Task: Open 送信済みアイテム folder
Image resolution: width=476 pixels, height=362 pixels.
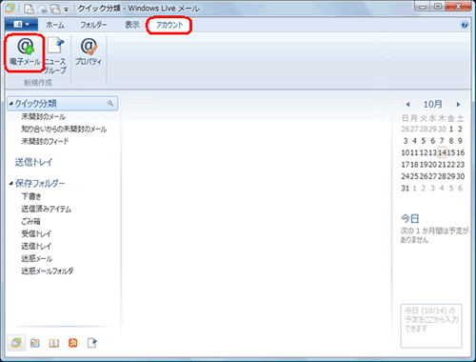Action: 46,209
